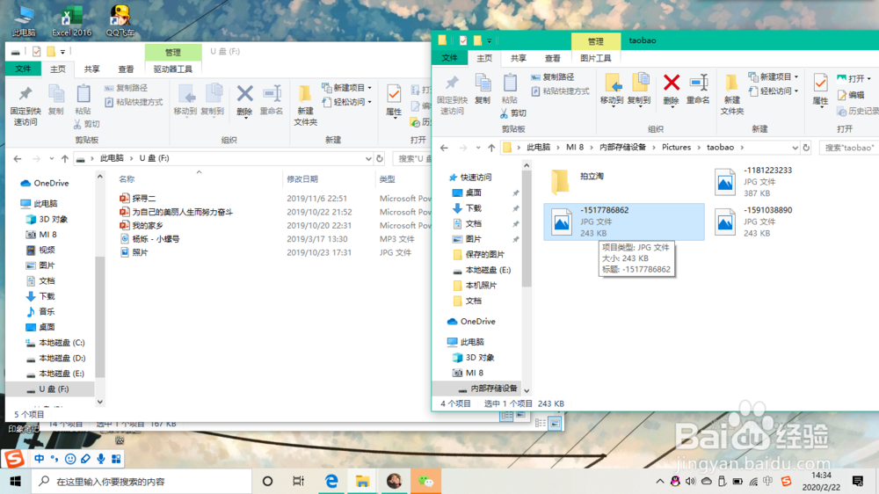Open address history dropdown in U盘 window
Screen dimensions: 879x494
click(368, 159)
